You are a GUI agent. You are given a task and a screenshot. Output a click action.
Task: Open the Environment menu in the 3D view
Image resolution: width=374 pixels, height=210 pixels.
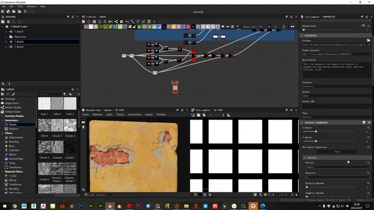click(x=134, y=114)
